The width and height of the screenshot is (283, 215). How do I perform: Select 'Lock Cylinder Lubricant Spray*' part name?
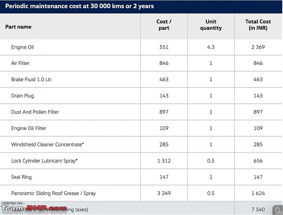point(45,161)
